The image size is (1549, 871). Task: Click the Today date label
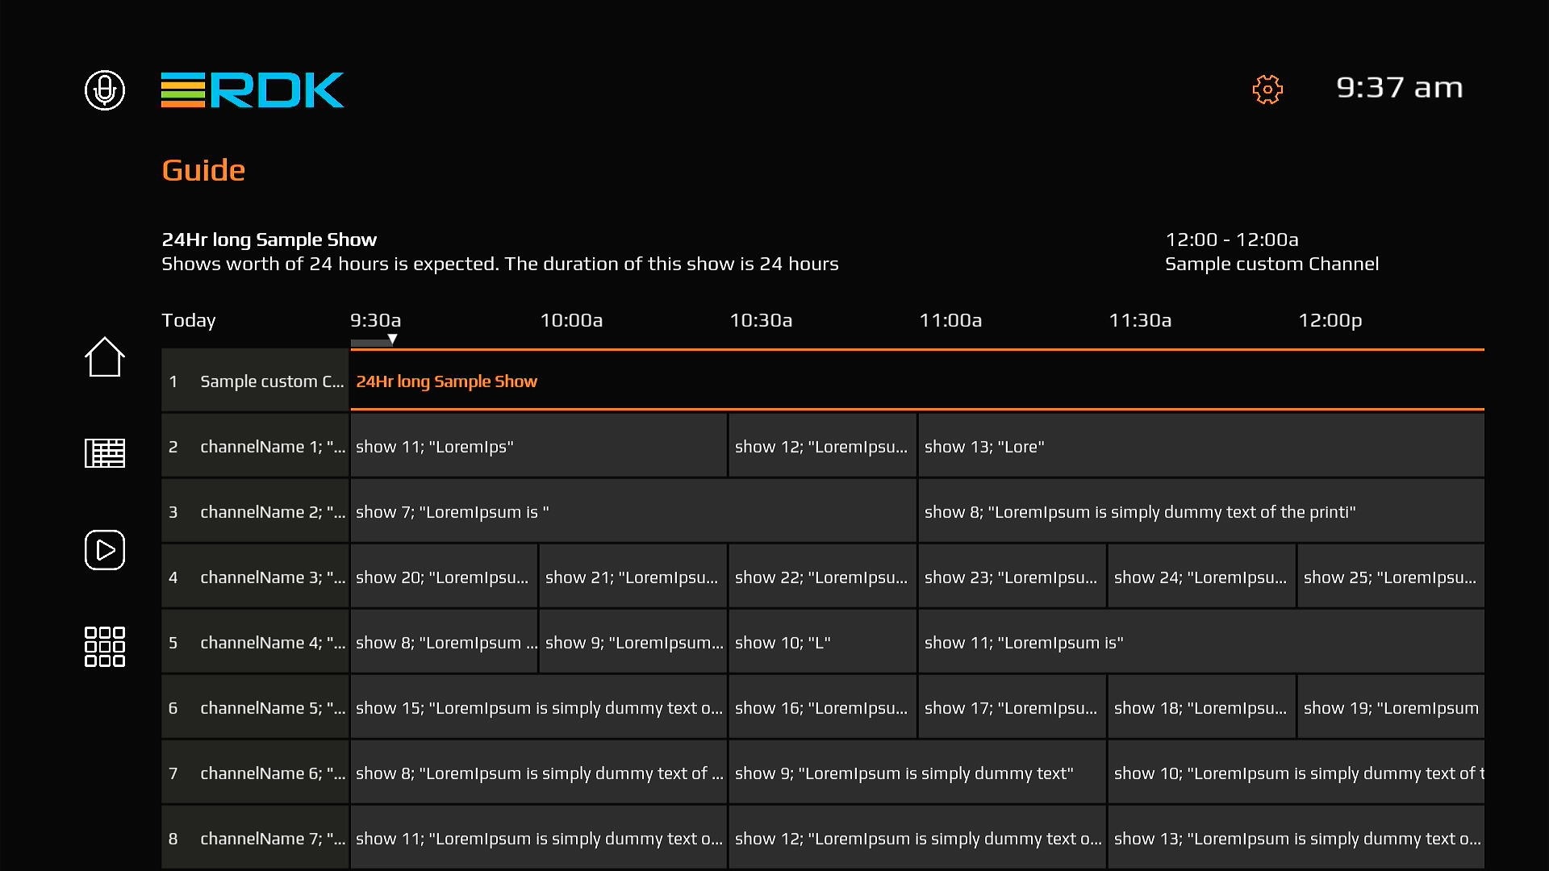(189, 320)
